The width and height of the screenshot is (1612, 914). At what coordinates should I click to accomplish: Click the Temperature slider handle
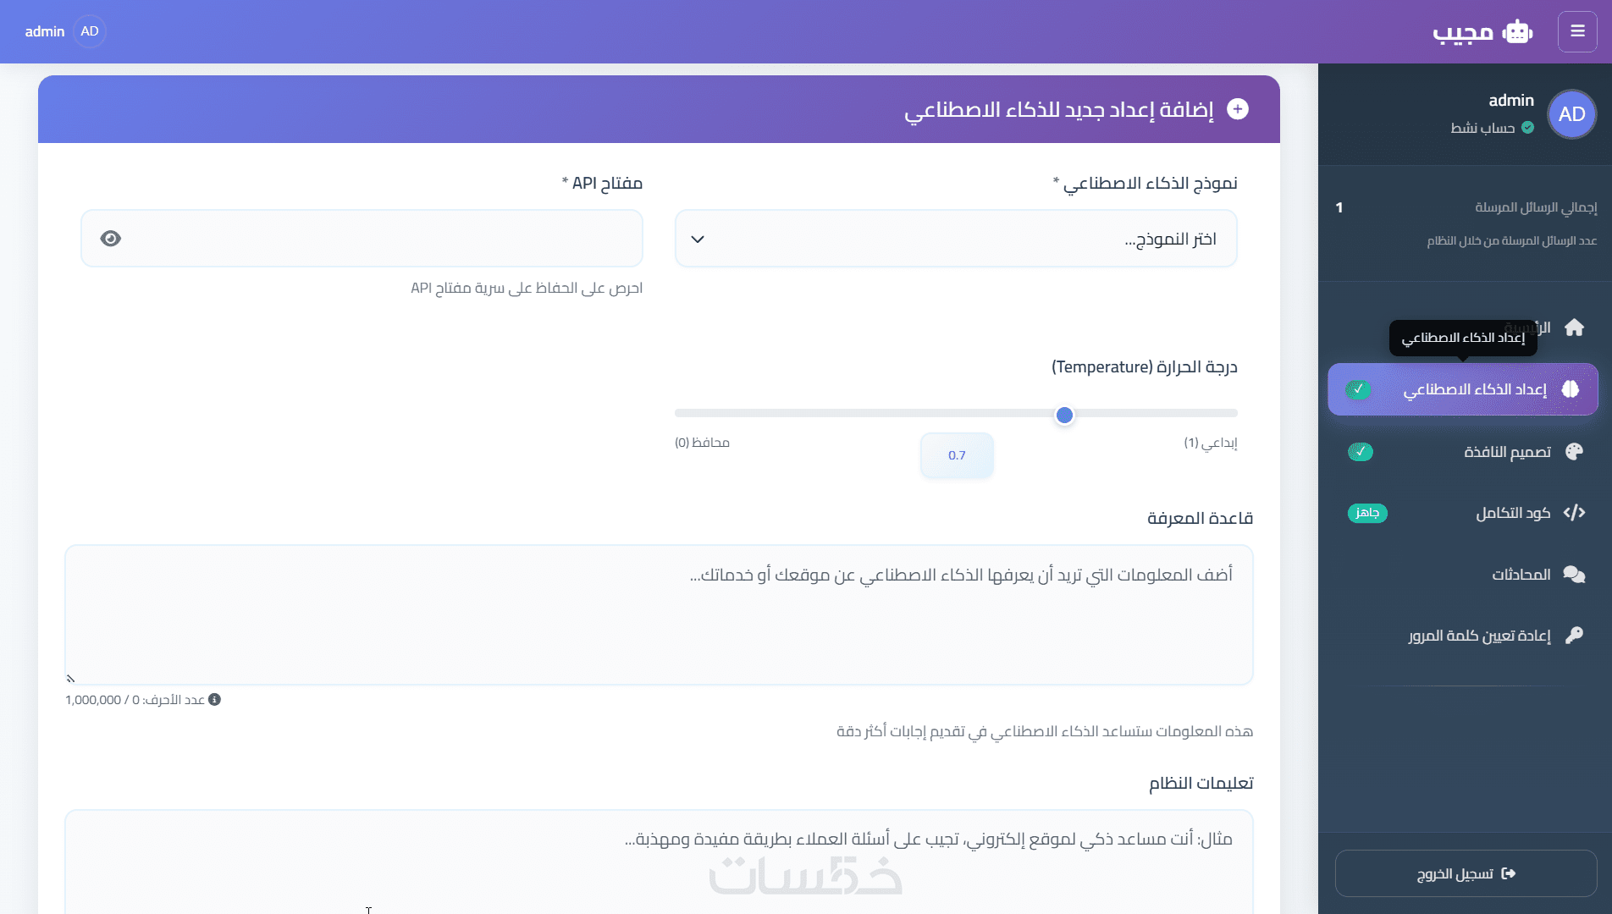pyautogui.click(x=1064, y=415)
